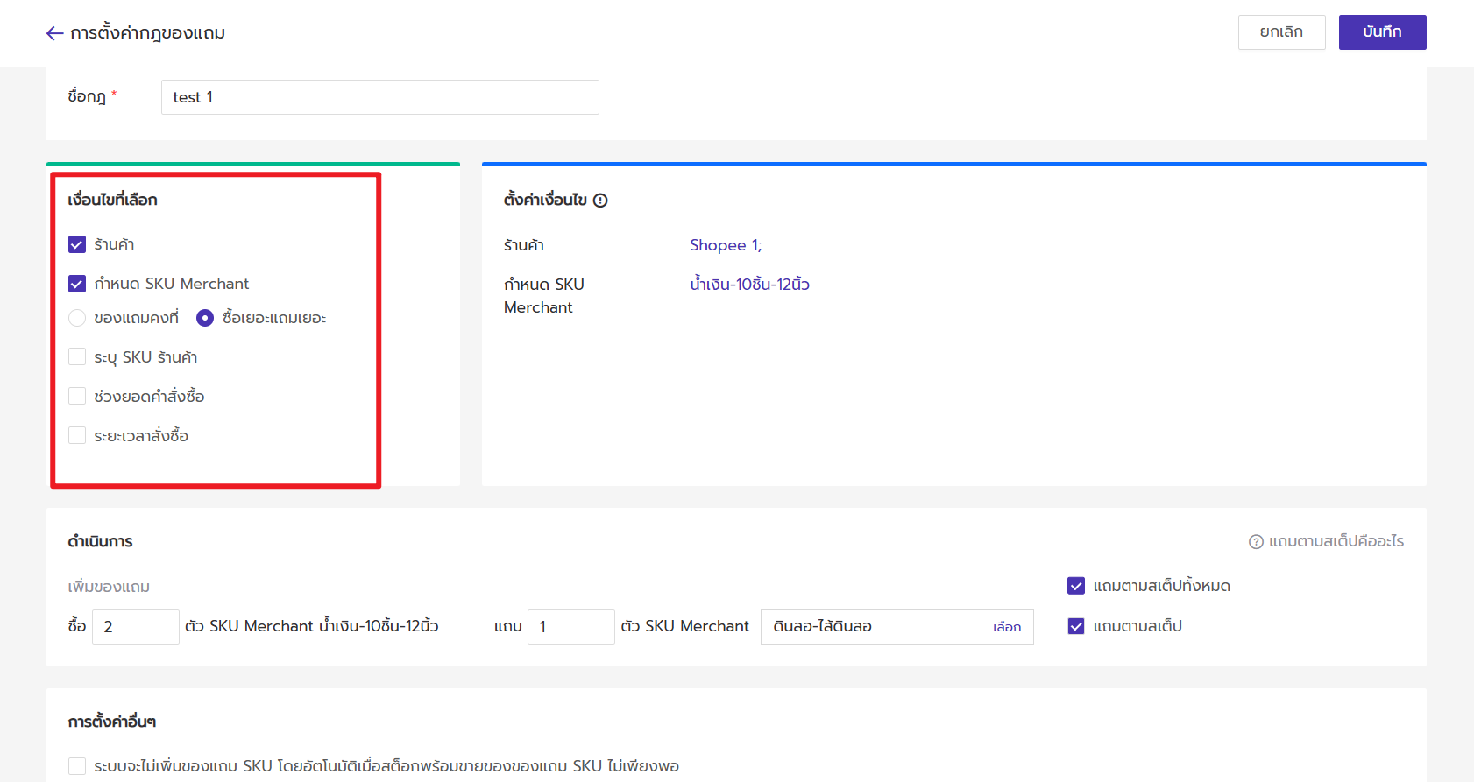Viewport: 1474px width, 782px height.
Task: Enable the ระยะเวลาสั่งซื้อ checkbox
Action: [77, 436]
